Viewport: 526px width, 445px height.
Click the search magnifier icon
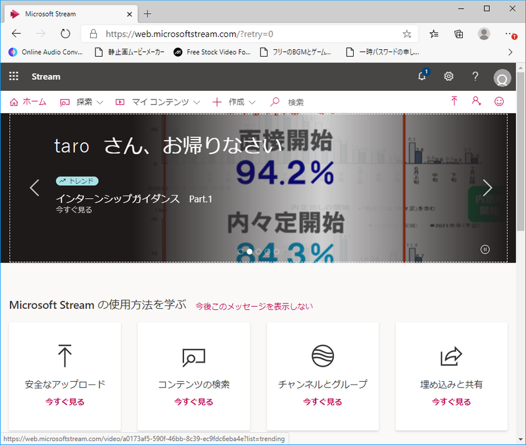(x=275, y=102)
